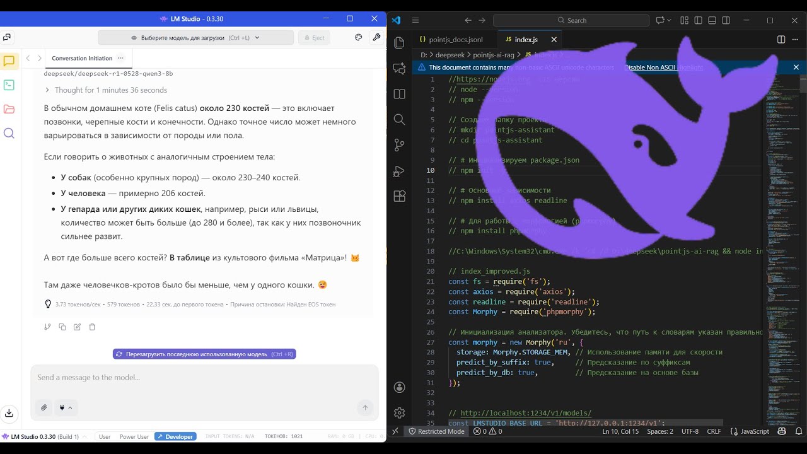Open the plug integrations dropdown in message box

tap(66, 407)
